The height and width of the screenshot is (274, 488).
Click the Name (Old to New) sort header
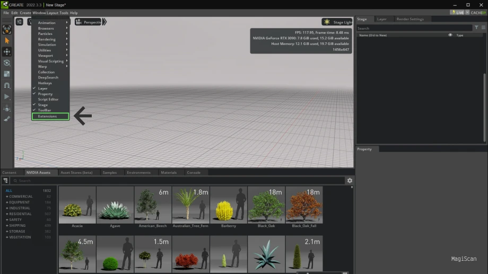point(373,35)
